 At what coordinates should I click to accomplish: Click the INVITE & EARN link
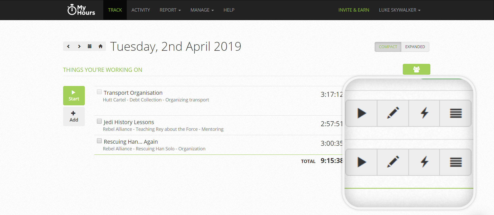coord(354,10)
